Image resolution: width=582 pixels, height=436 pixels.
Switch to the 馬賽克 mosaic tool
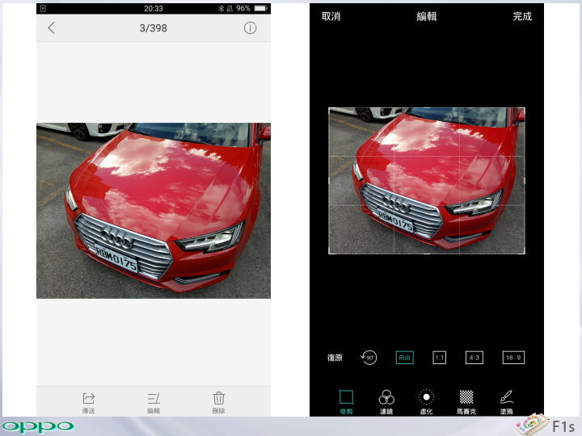point(466,401)
